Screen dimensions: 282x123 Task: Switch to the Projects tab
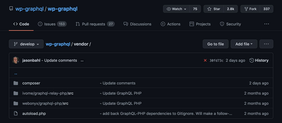(200, 24)
